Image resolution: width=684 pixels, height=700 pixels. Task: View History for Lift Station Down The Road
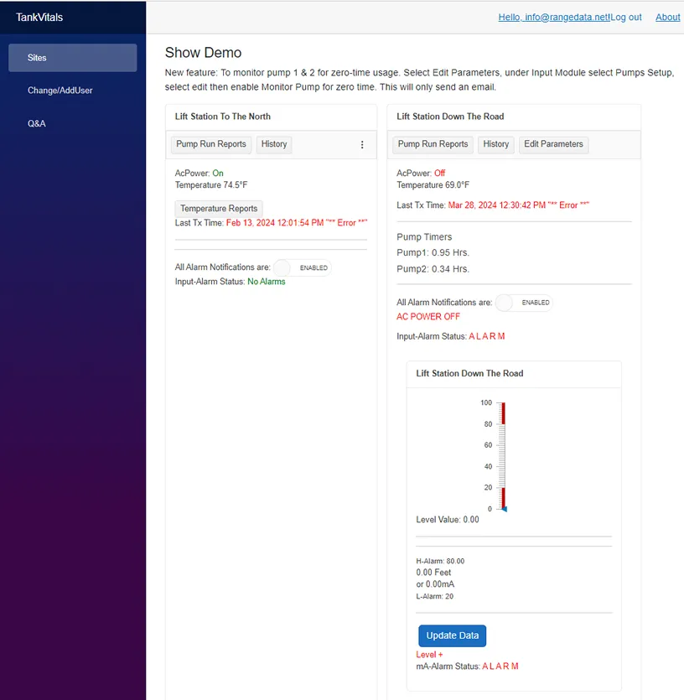click(x=496, y=144)
